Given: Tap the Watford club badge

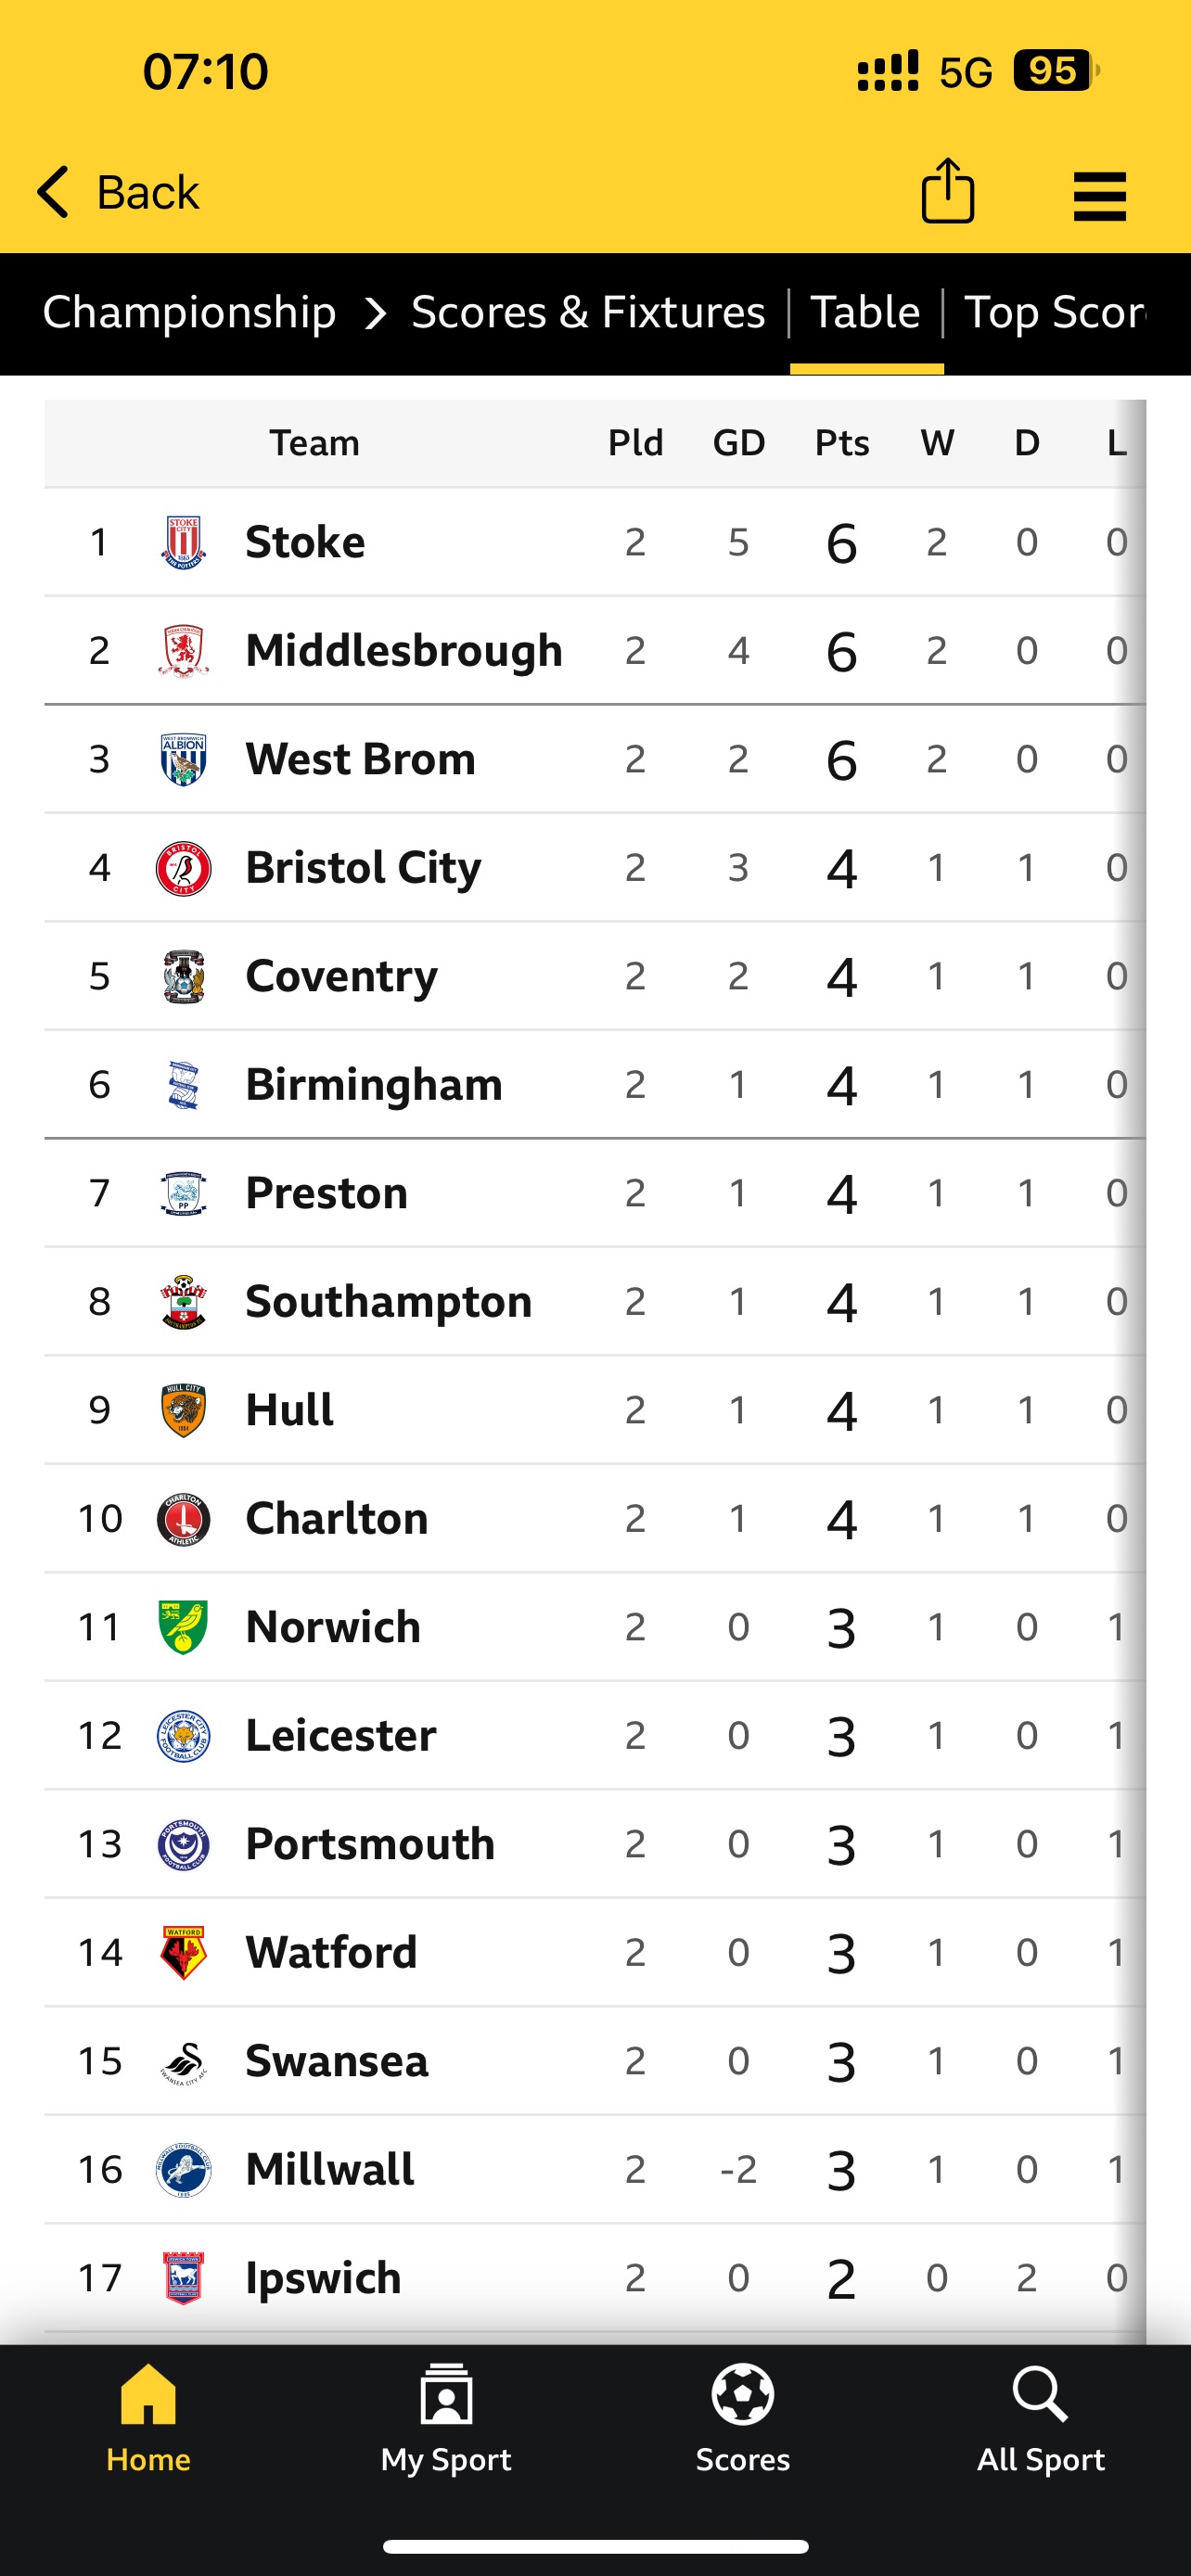Looking at the screenshot, I should click(x=183, y=1952).
